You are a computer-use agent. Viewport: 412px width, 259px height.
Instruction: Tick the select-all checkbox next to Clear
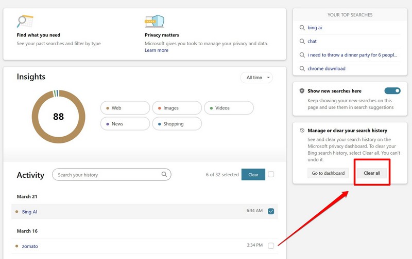point(271,175)
